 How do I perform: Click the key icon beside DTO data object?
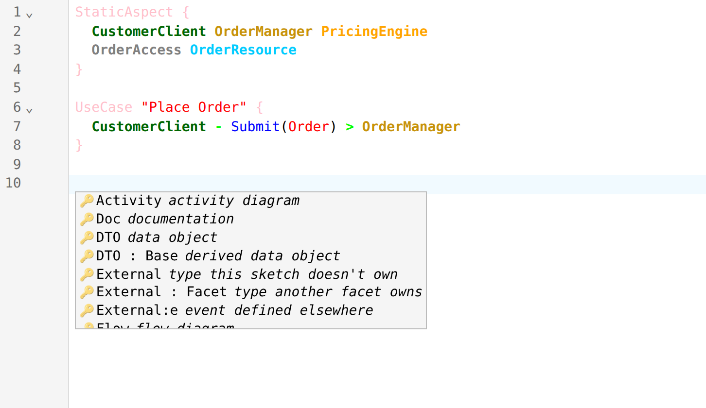87,238
